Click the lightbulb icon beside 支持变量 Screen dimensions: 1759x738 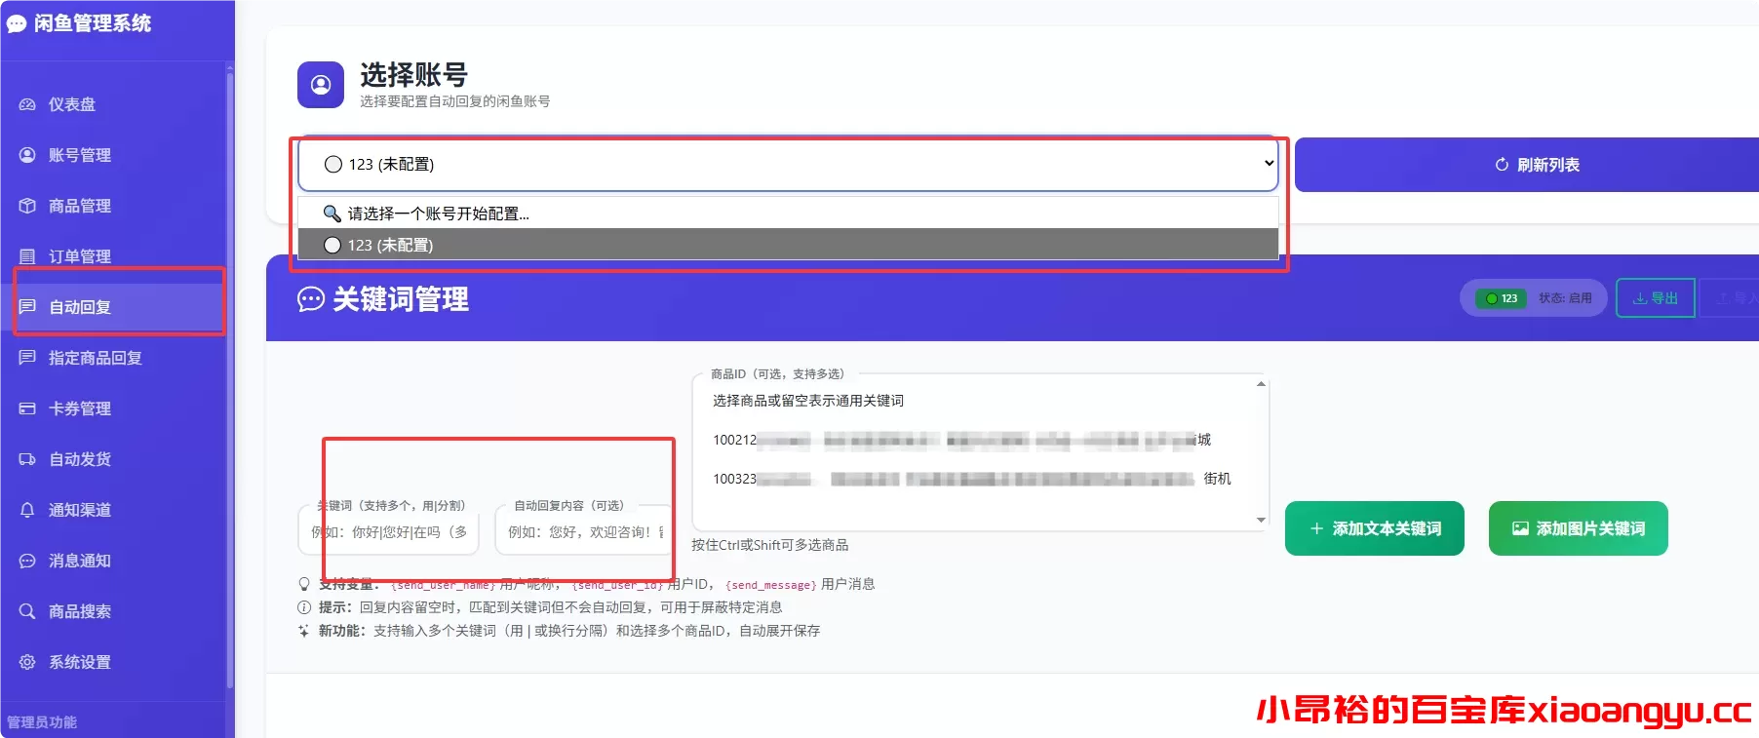(304, 584)
